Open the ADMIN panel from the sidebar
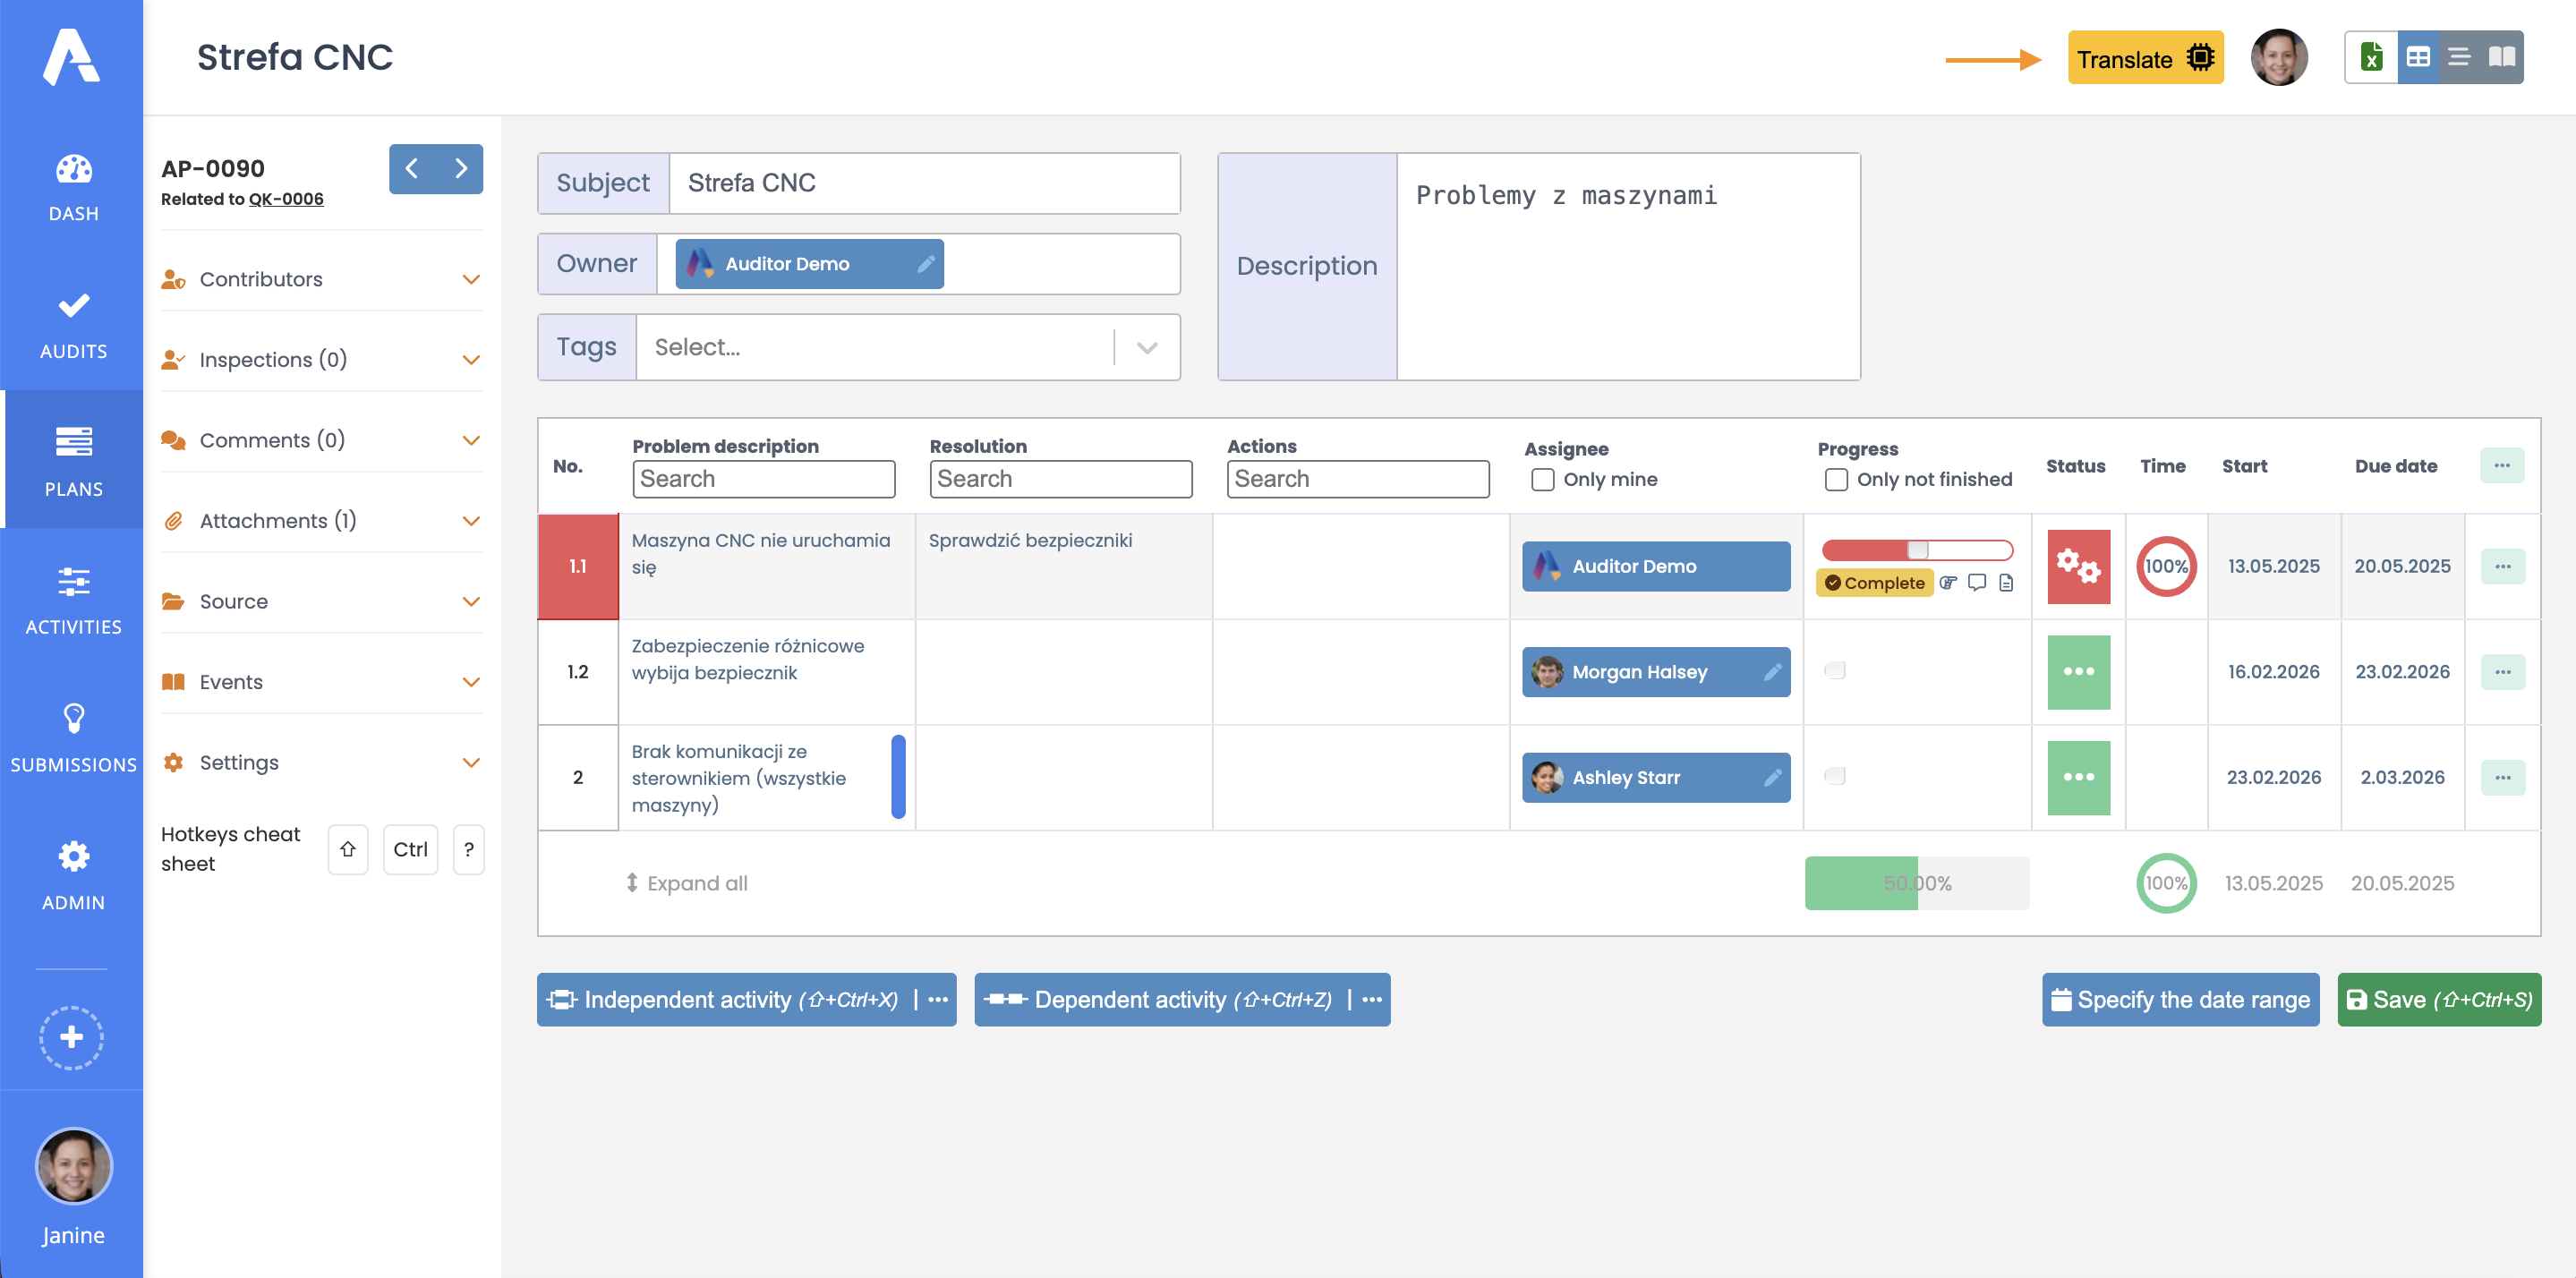 [x=72, y=874]
